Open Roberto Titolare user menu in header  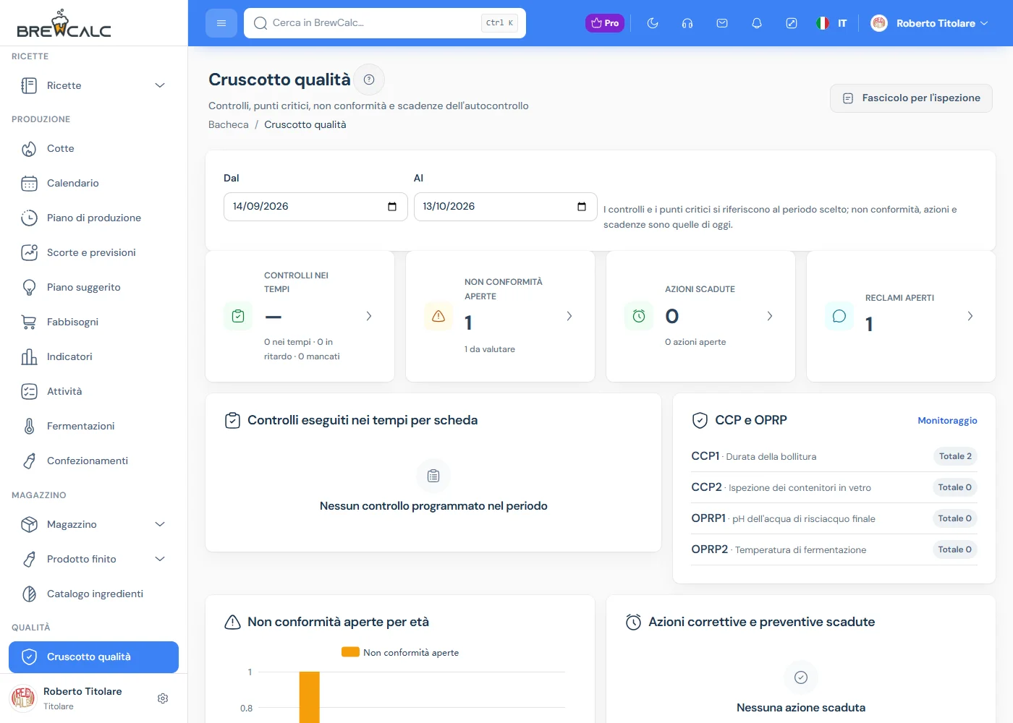pos(929,23)
